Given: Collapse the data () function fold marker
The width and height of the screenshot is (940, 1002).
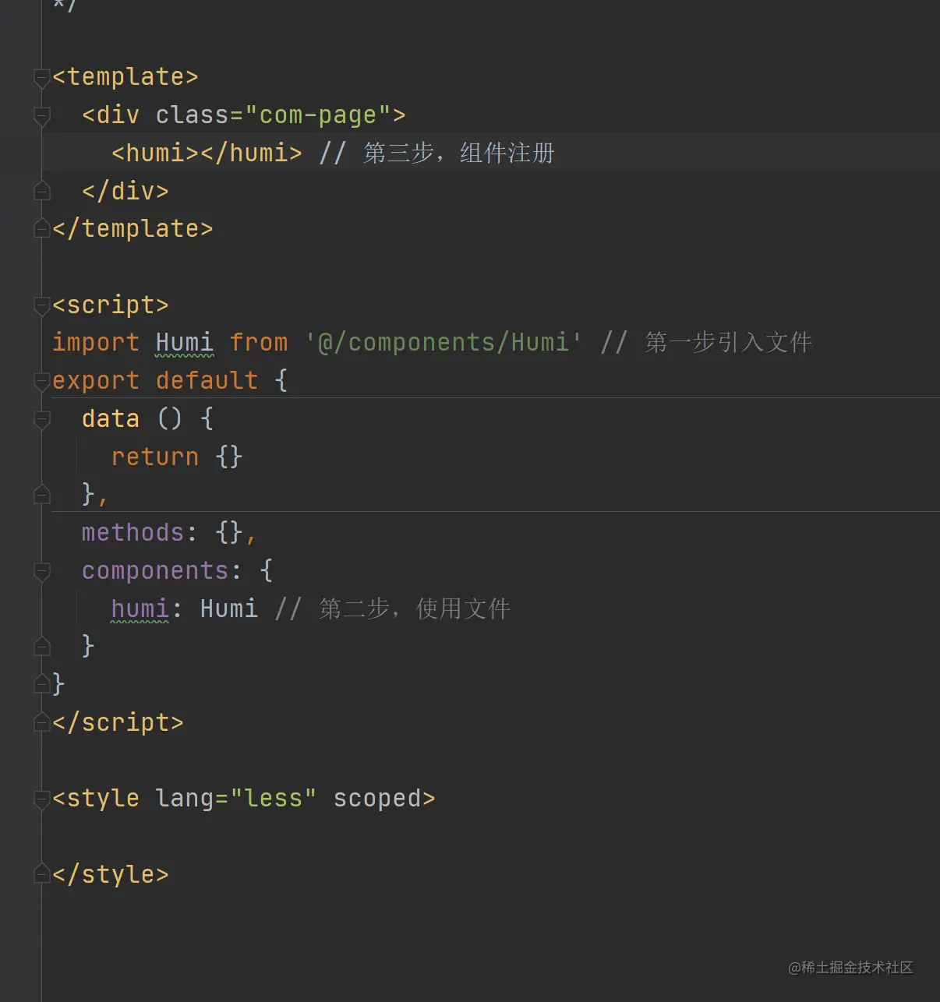Looking at the screenshot, I should 42,419.
